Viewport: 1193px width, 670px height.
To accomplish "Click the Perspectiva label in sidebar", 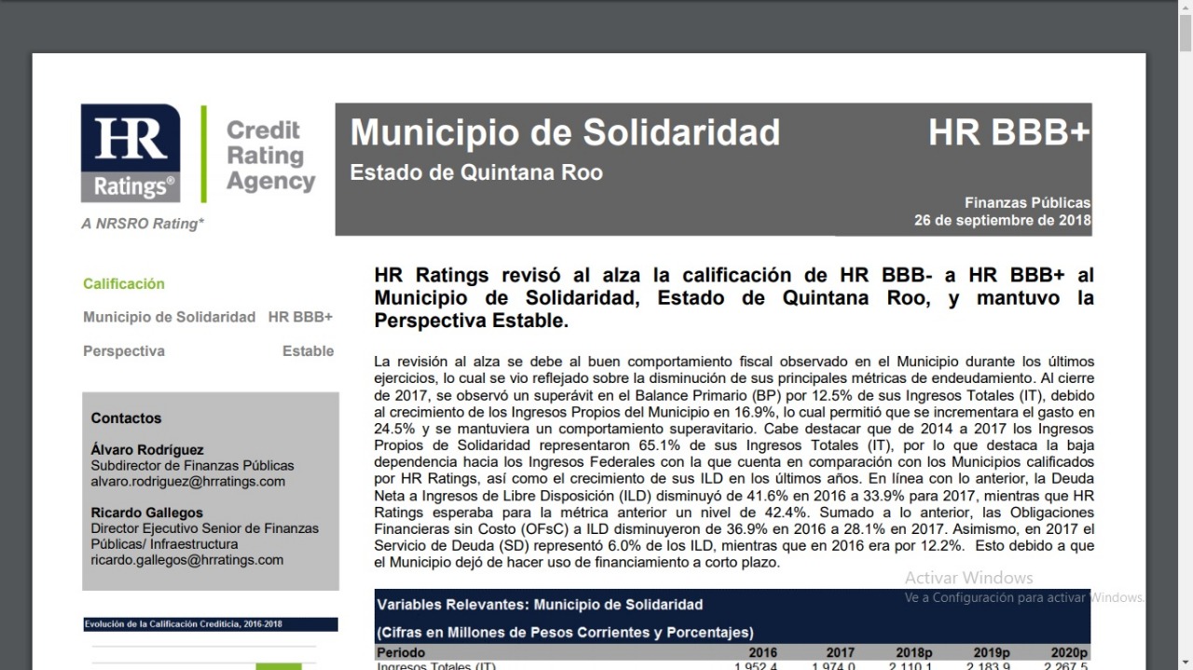I will 124,351.
